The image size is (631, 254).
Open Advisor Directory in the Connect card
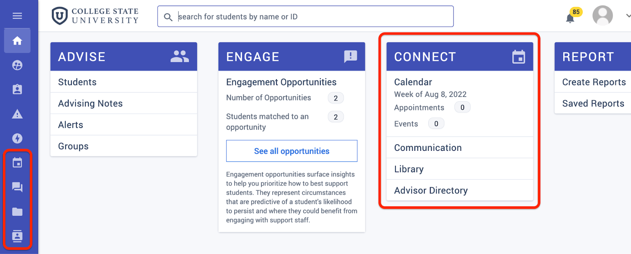pyautogui.click(x=459, y=190)
